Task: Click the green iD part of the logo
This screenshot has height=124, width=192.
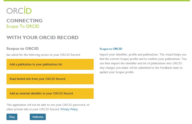Action: point(27,11)
